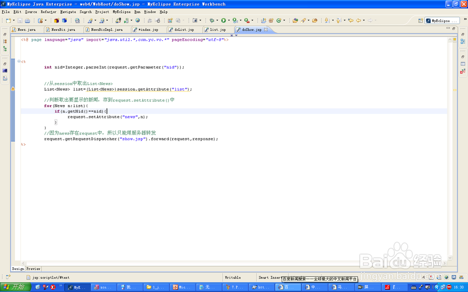Open the MyEclipse web browser globe icon
468x292 pixels.
[x=138, y=20]
